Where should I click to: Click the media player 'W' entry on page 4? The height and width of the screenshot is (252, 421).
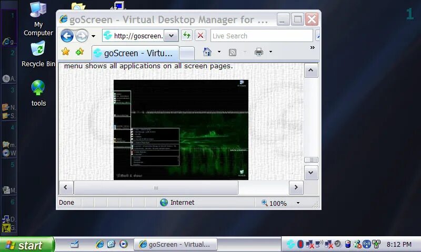click(9, 153)
